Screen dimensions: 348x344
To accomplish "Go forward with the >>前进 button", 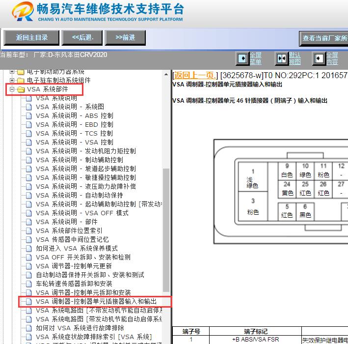I will click(125, 38).
